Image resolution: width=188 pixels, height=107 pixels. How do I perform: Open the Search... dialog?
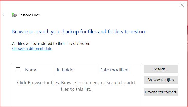coord(161,69)
